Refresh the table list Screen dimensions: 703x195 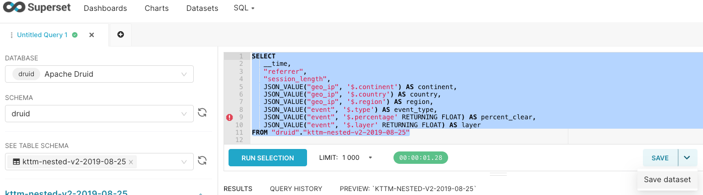[202, 160]
